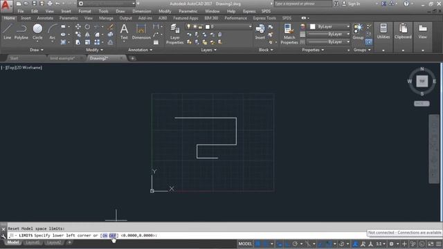Click the Help question mark icon
The width and height of the screenshot is (443, 249).
tap(406, 3)
